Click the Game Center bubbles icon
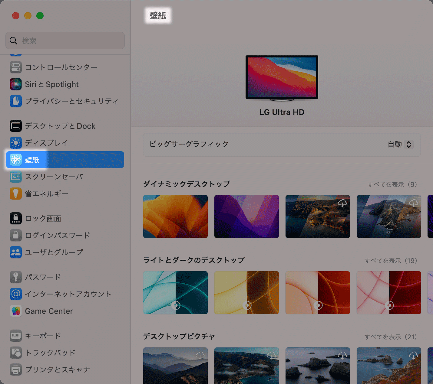The image size is (433, 384). (16, 311)
